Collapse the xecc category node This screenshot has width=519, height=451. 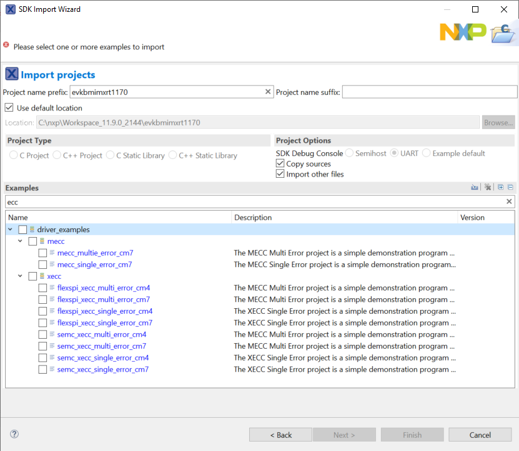point(20,276)
